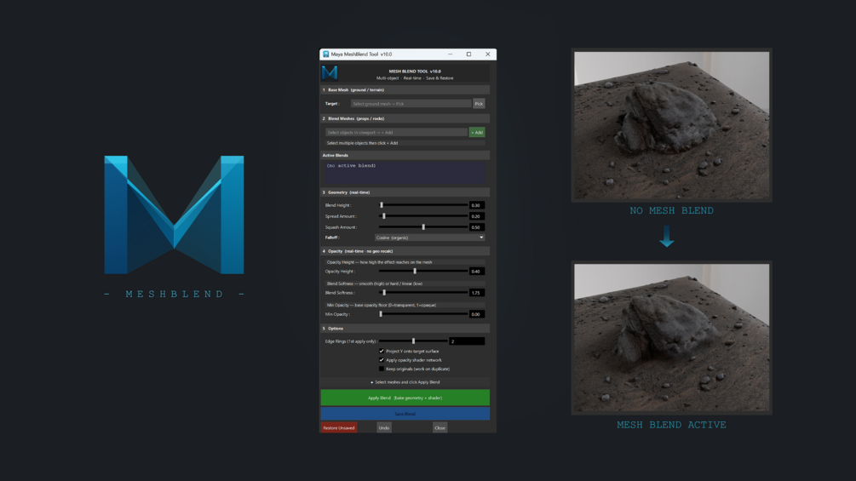Click the blend meshes selection field
The image size is (856, 481).
[x=396, y=132]
